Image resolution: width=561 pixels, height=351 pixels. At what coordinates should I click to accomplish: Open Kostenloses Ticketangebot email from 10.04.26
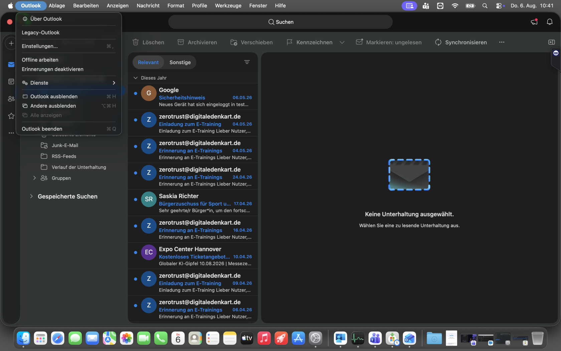(x=193, y=256)
